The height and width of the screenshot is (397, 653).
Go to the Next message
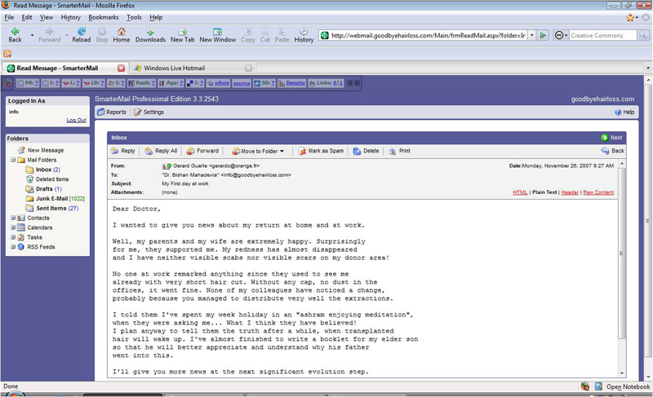pyautogui.click(x=611, y=138)
